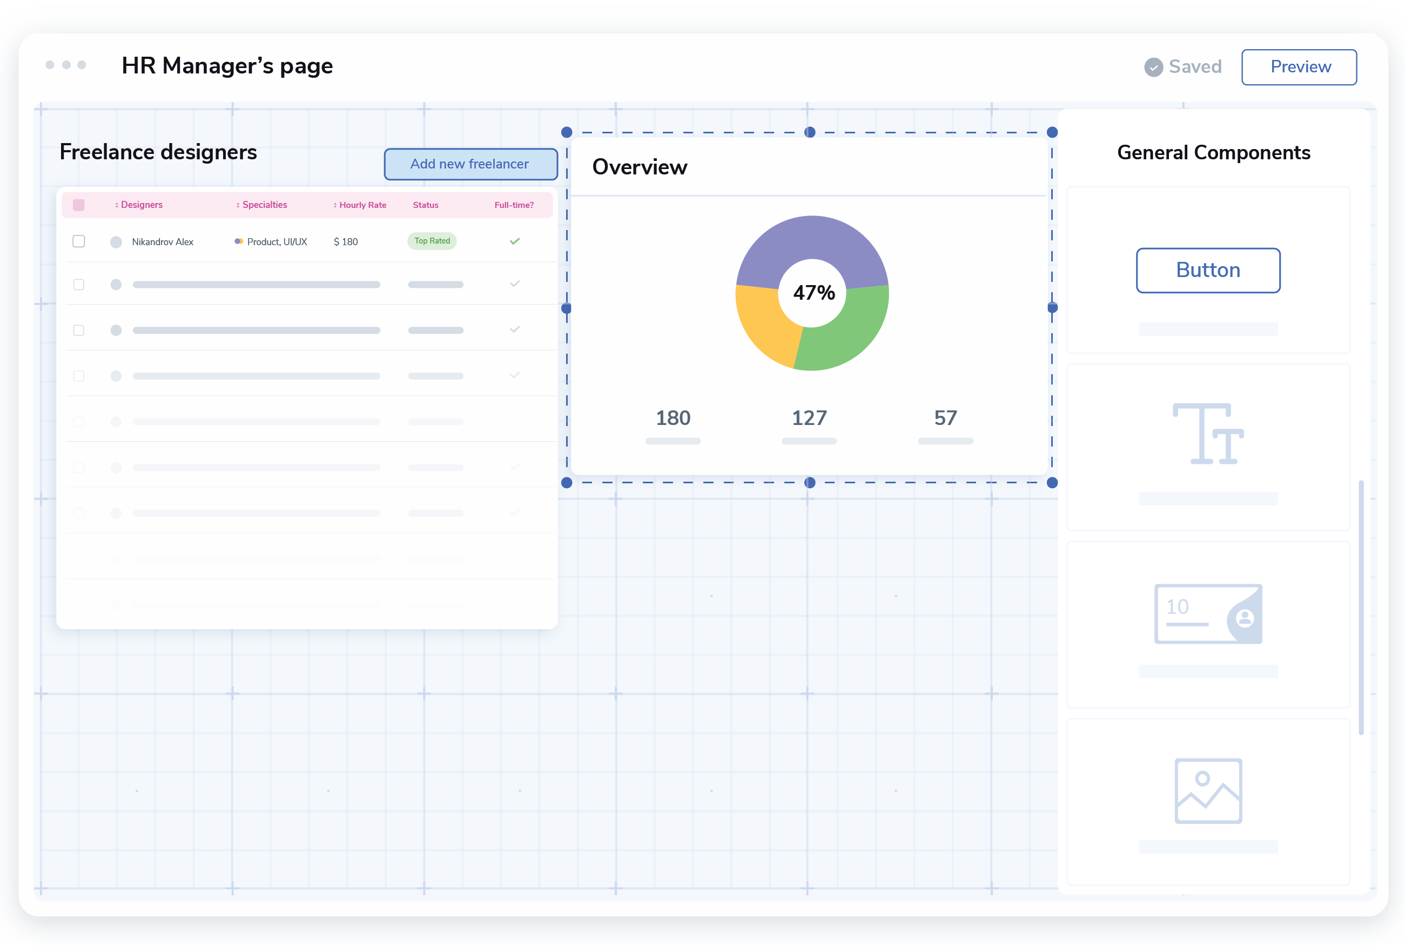Sort by the Designers column header
This screenshot has height=945, width=1405.
[x=141, y=205]
